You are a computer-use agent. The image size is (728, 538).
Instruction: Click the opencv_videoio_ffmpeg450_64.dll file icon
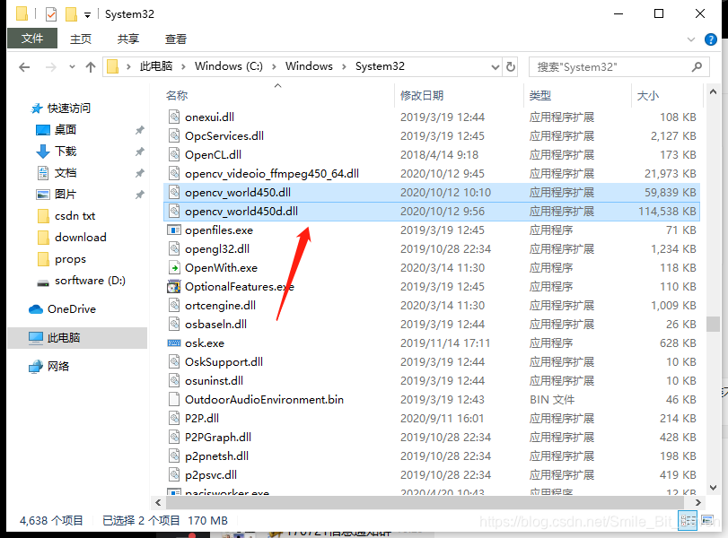click(x=174, y=173)
